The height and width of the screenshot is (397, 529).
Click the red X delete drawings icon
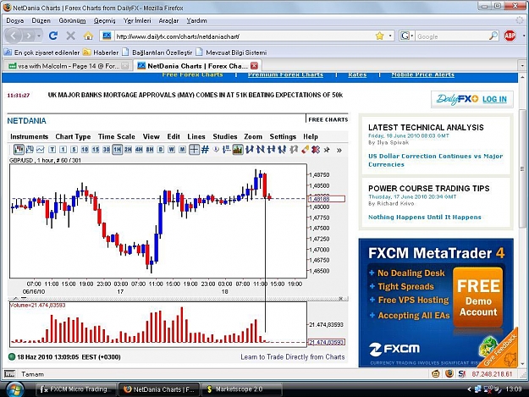pyautogui.click(x=316, y=150)
